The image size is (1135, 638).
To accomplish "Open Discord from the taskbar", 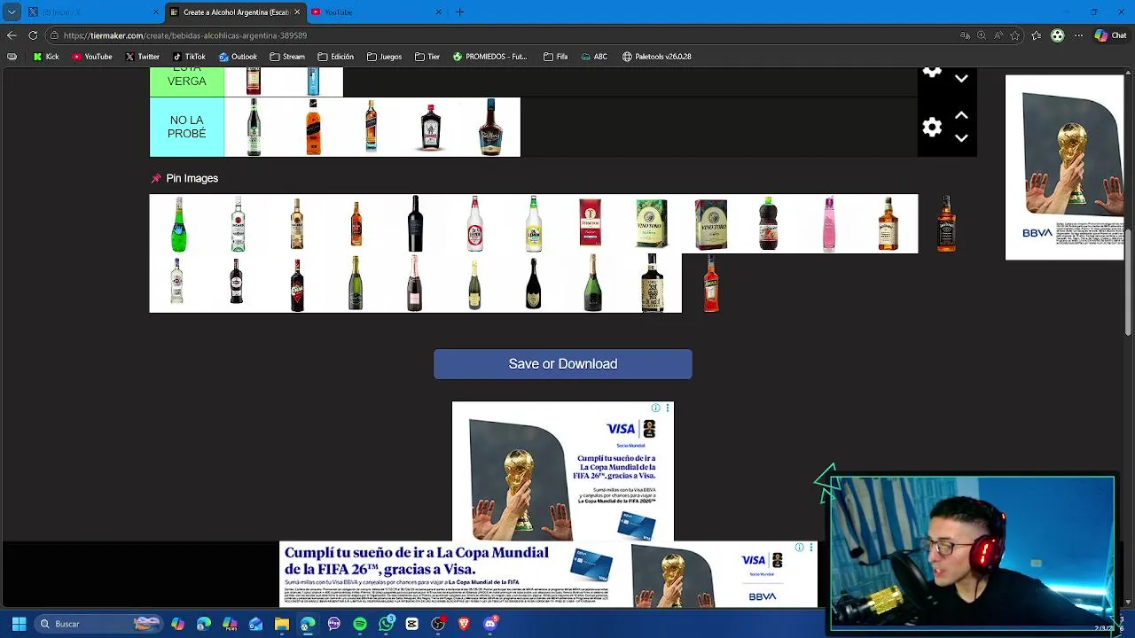I will point(490,624).
